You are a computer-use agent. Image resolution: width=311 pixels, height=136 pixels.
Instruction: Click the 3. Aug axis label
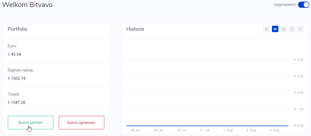(274, 130)
